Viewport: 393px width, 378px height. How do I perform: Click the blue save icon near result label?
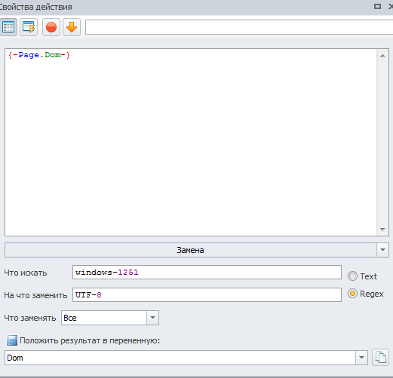click(x=12, y=340)
